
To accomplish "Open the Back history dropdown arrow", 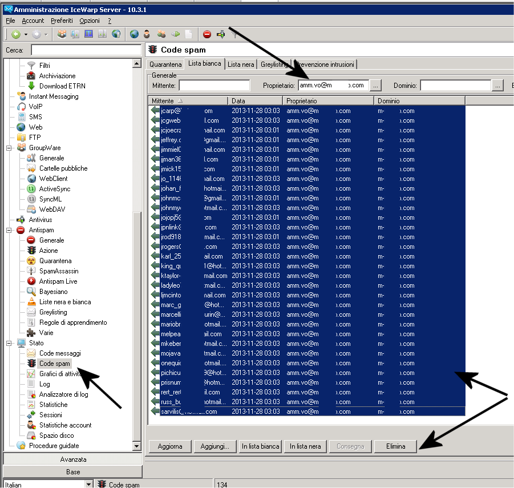I will click(x=26, y=34).
